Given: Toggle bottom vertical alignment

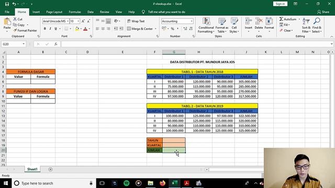Looking at the screenshot, I should tap(108, 21).
